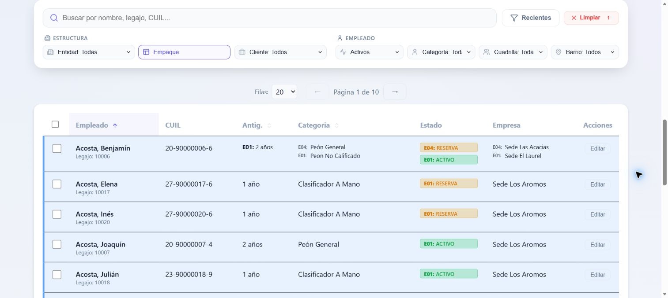
Task: Click the Categoria column sort icon
Action: coord(337,125)
